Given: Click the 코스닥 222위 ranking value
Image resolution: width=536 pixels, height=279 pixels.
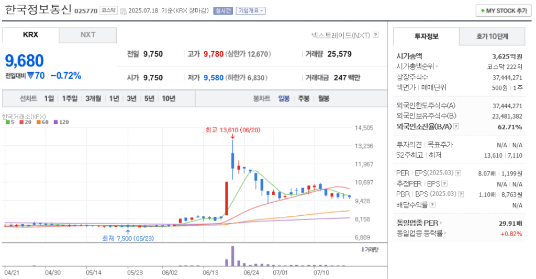Looking at the screenshot, I should point(505,67).
